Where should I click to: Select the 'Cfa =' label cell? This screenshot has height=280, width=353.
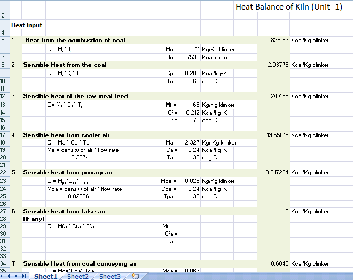171,234
